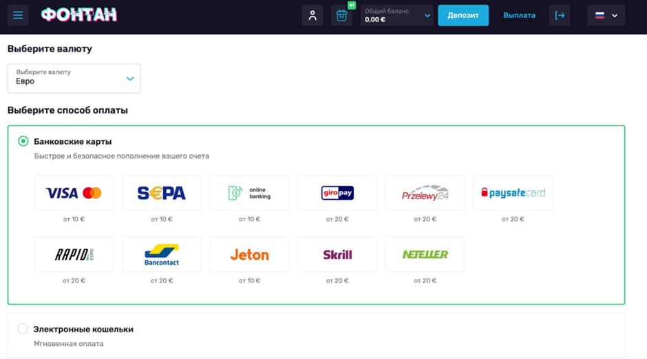The width and height of the screenshot is (647, 359).
Task: Click the logout arrow icon
Action: pos(560,15)
